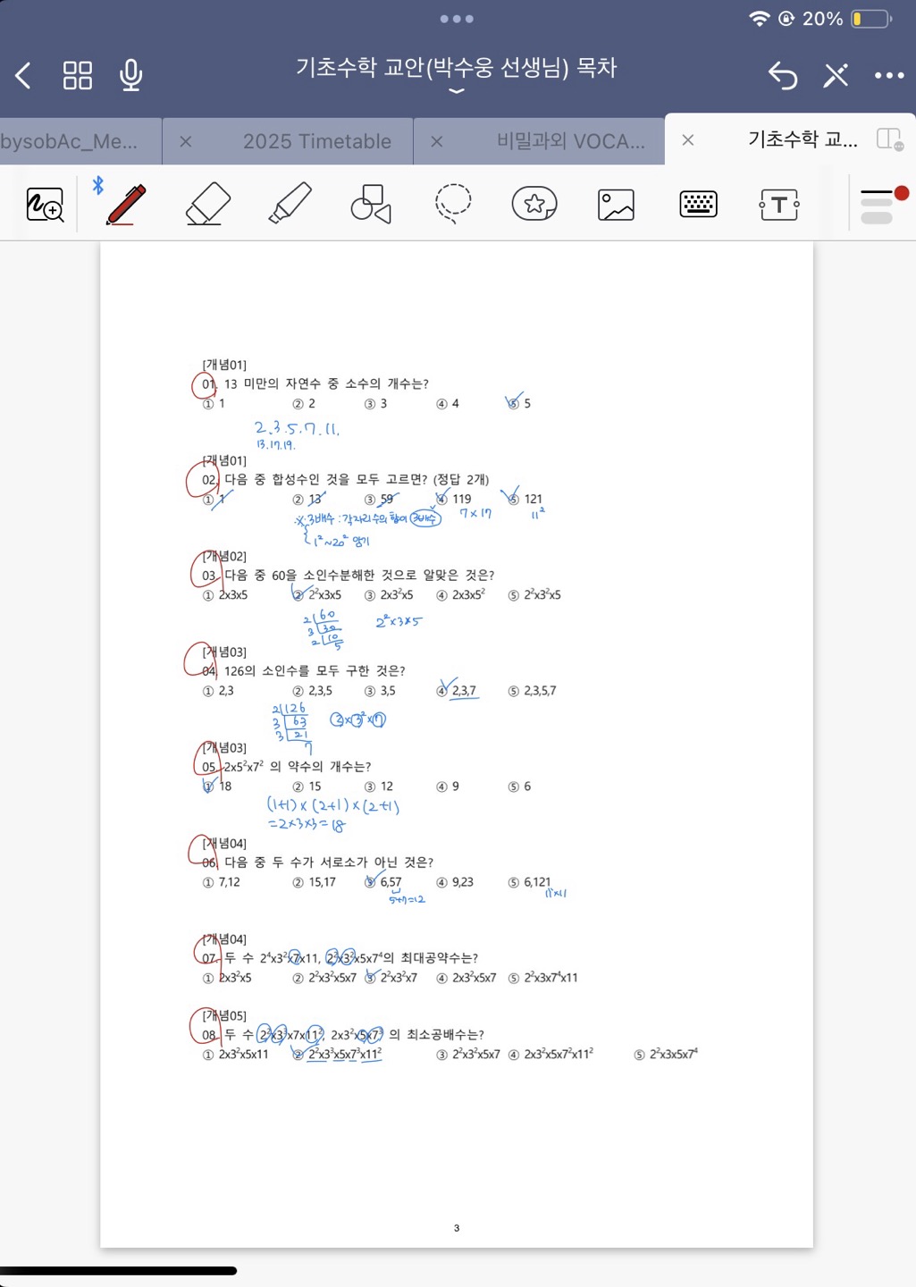
Task: Toggle Bluetooth stylus connection indicator
Action: point(97,185)
